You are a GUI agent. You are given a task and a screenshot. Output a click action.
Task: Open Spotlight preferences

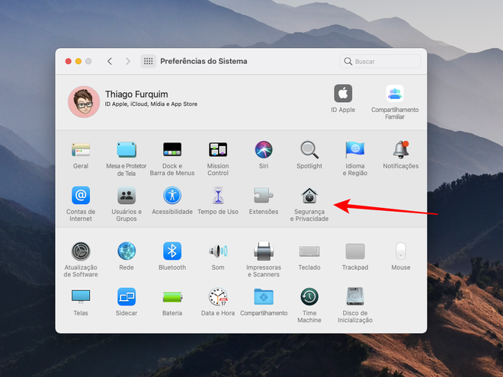[309, 150]
